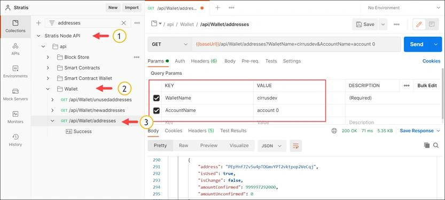This screenshot has width=445, height=200.
Task: Open the Save Response dropdown
Action: point(420,131)
